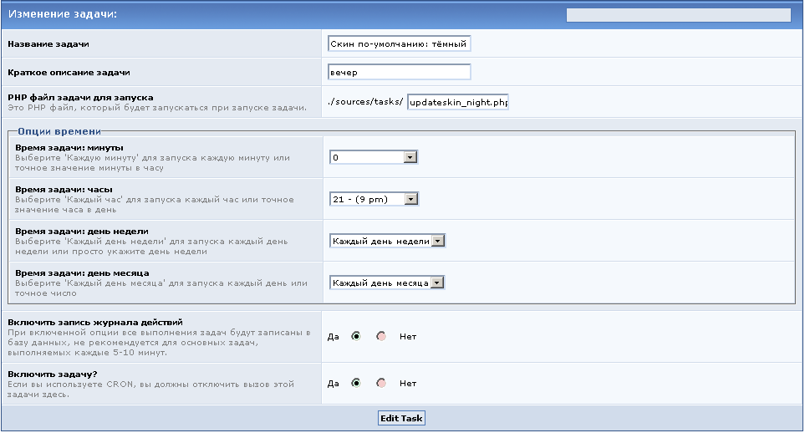Click the arrow on the weekday dropdown
Viewport: 805px width, 433px height.
tap(437, 241)
